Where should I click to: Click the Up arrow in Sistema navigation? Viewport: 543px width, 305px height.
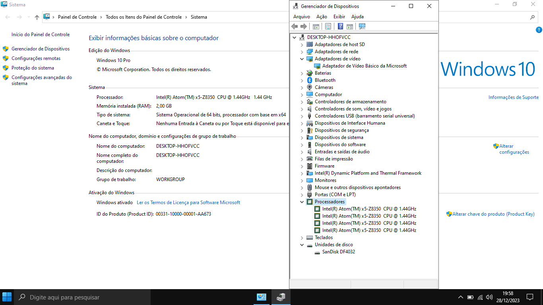click(x=37, y=17)
